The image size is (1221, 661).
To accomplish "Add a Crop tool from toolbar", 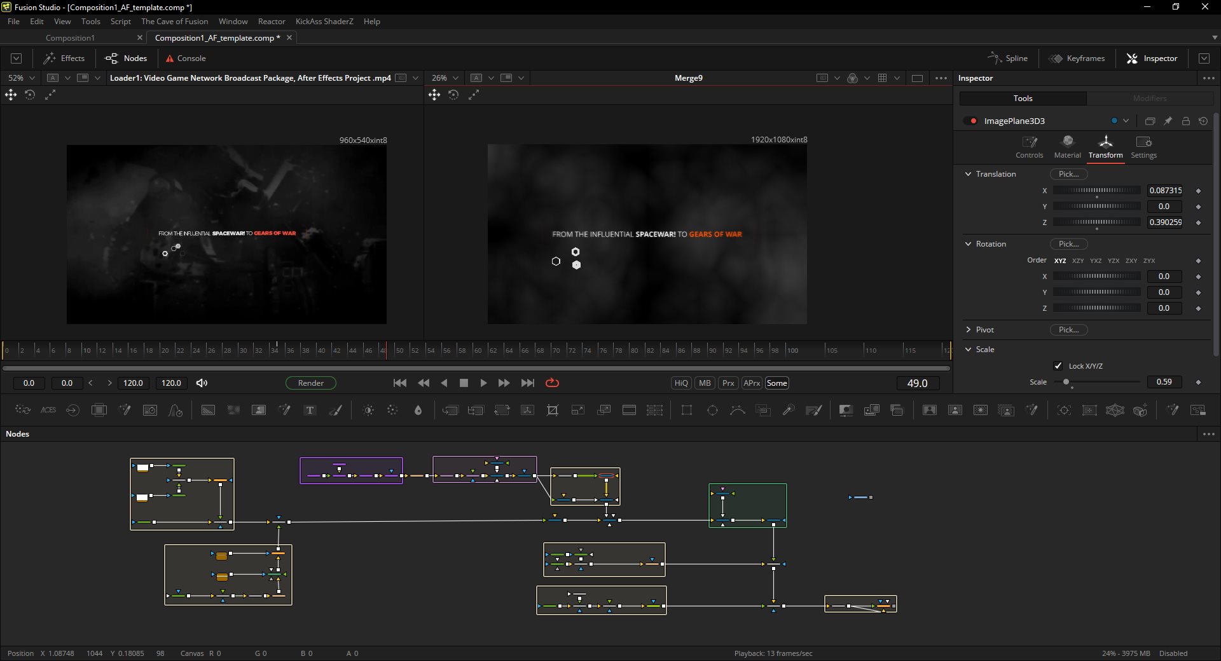I will [553, 410].
